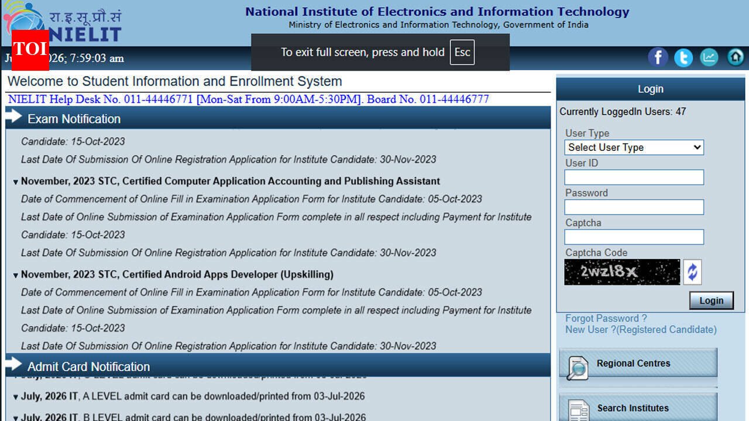Click the Login button
This screenshot has height=421, width=749.
click(712, 301)
